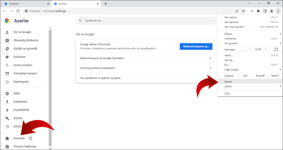Image resolution: width=283 pixels, height=150 pixels.
Task: Click the share page icon in address bar
Action: [x=237, y=11]
